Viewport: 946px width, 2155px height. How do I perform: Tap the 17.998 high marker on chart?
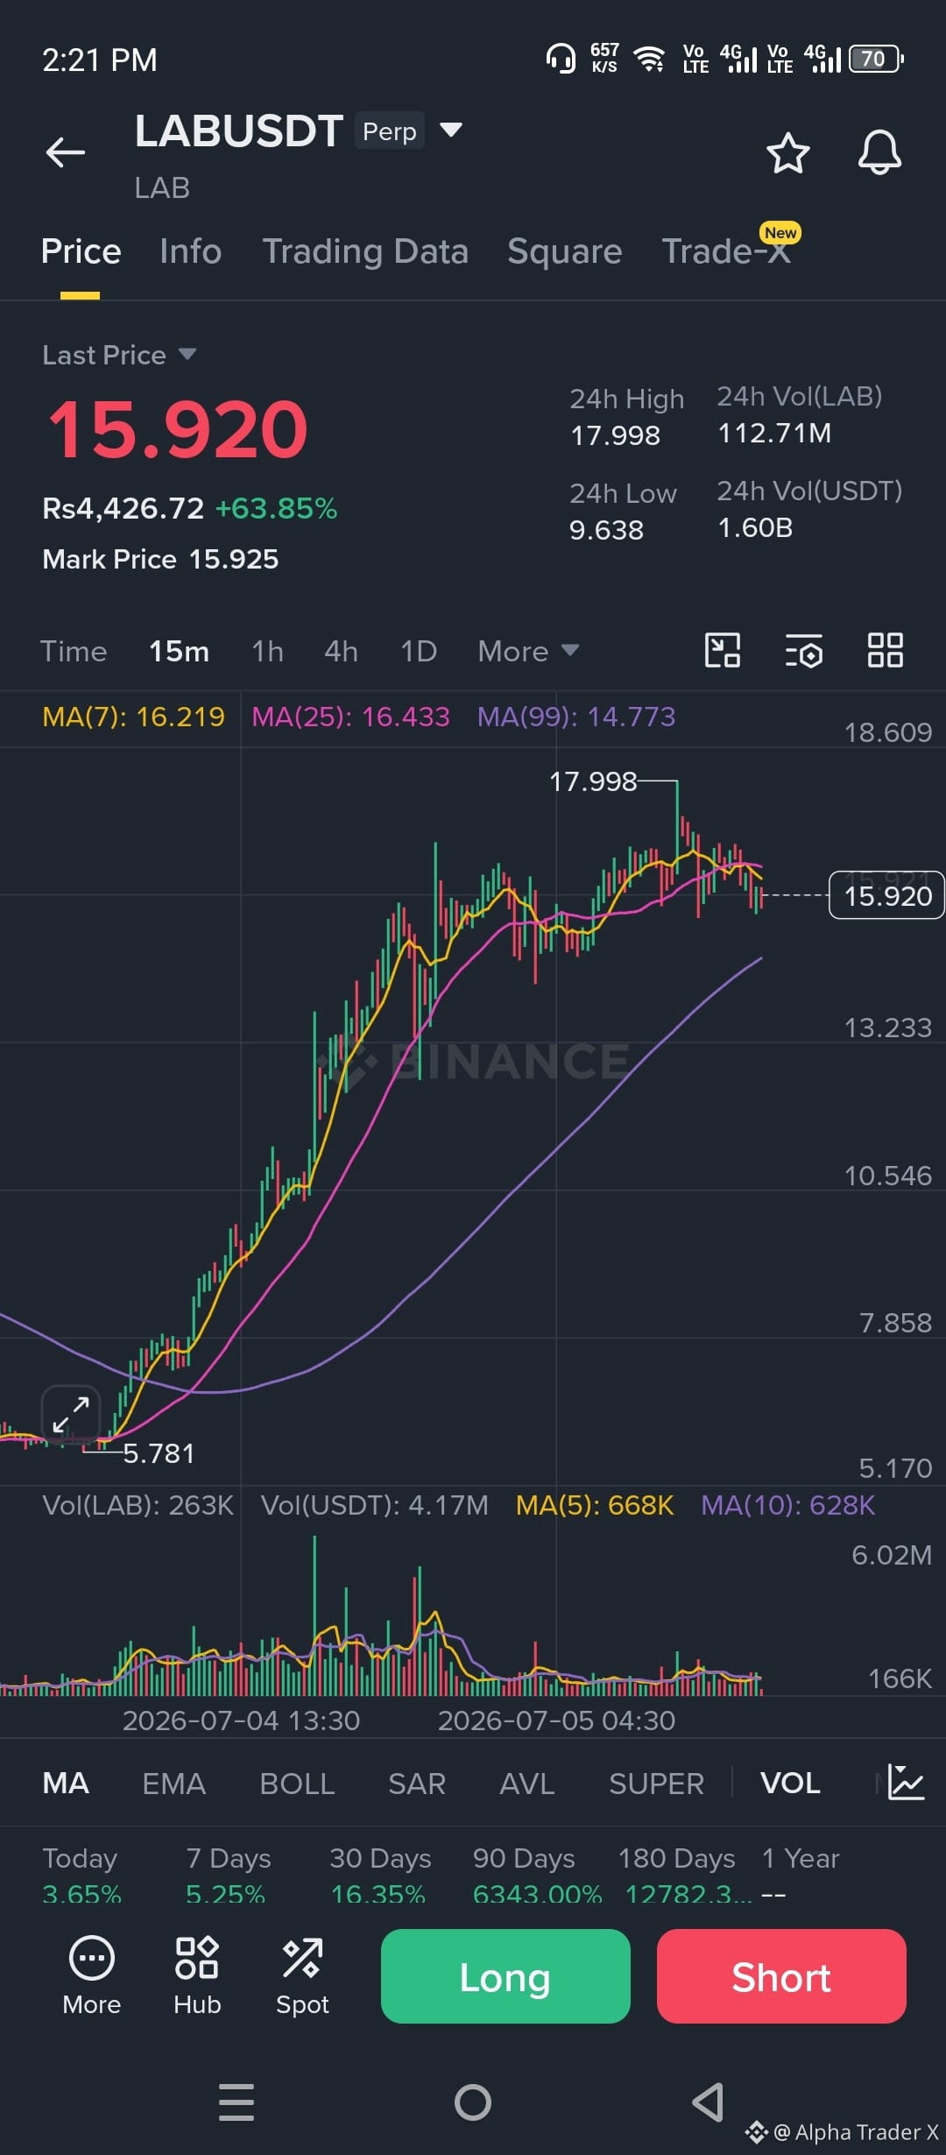point(593,781)
